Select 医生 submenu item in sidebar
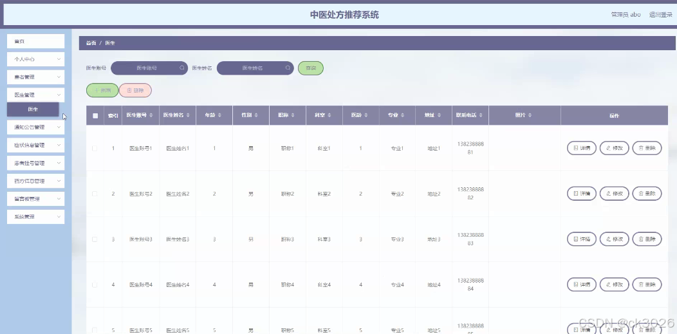The image size is (677, 334). point(33,109)
